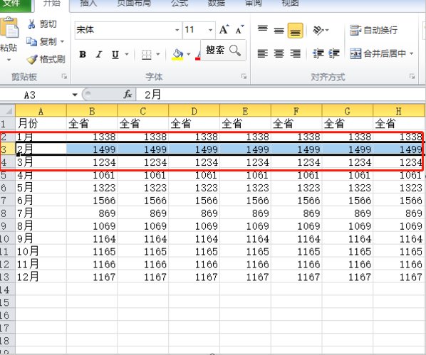Toggle Bold formatting
This screenshot has width=426, height=355.
[x=83, y=55]
